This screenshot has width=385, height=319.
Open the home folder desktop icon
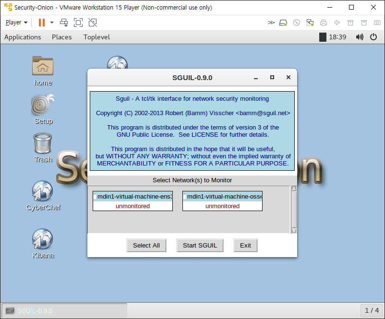point(43,71)
